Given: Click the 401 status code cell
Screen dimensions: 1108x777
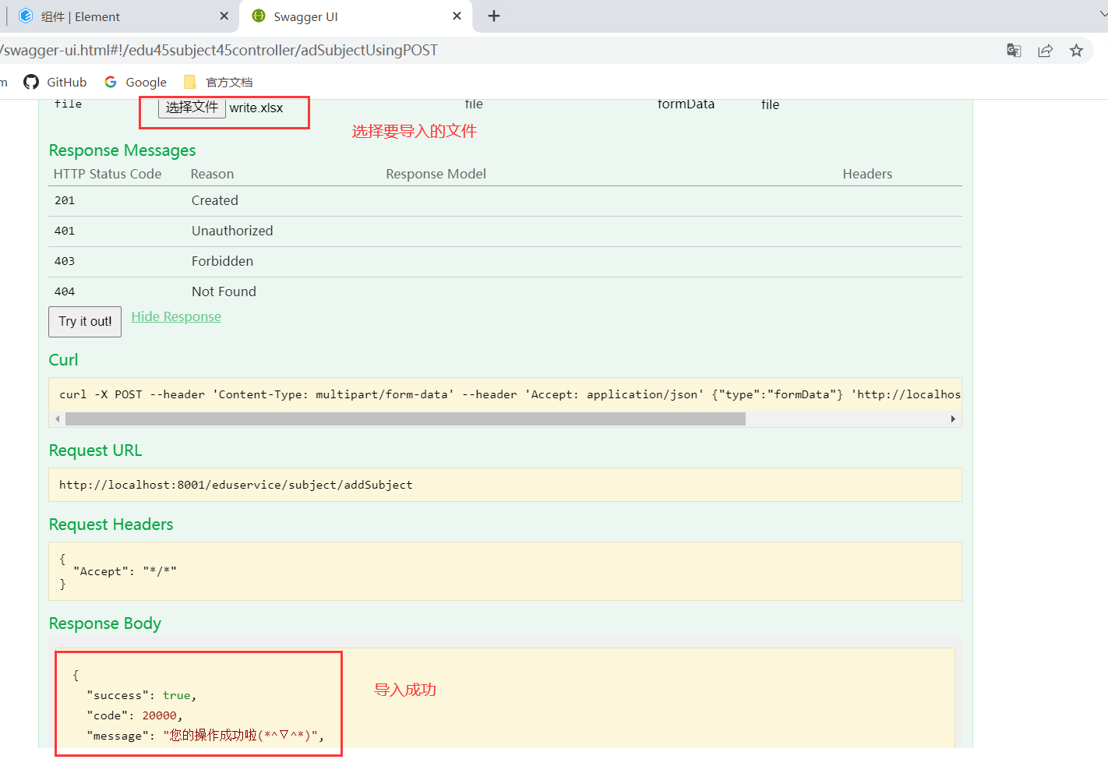Looking at the screenshot, I should click(x=65, y=231).
